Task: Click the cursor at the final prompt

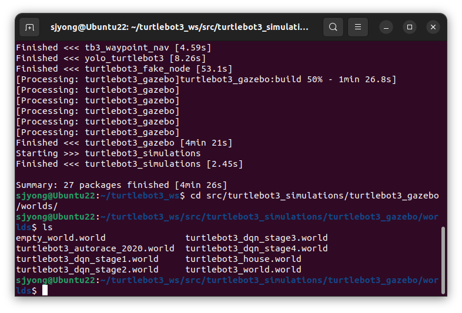Action: pos(45,291)
